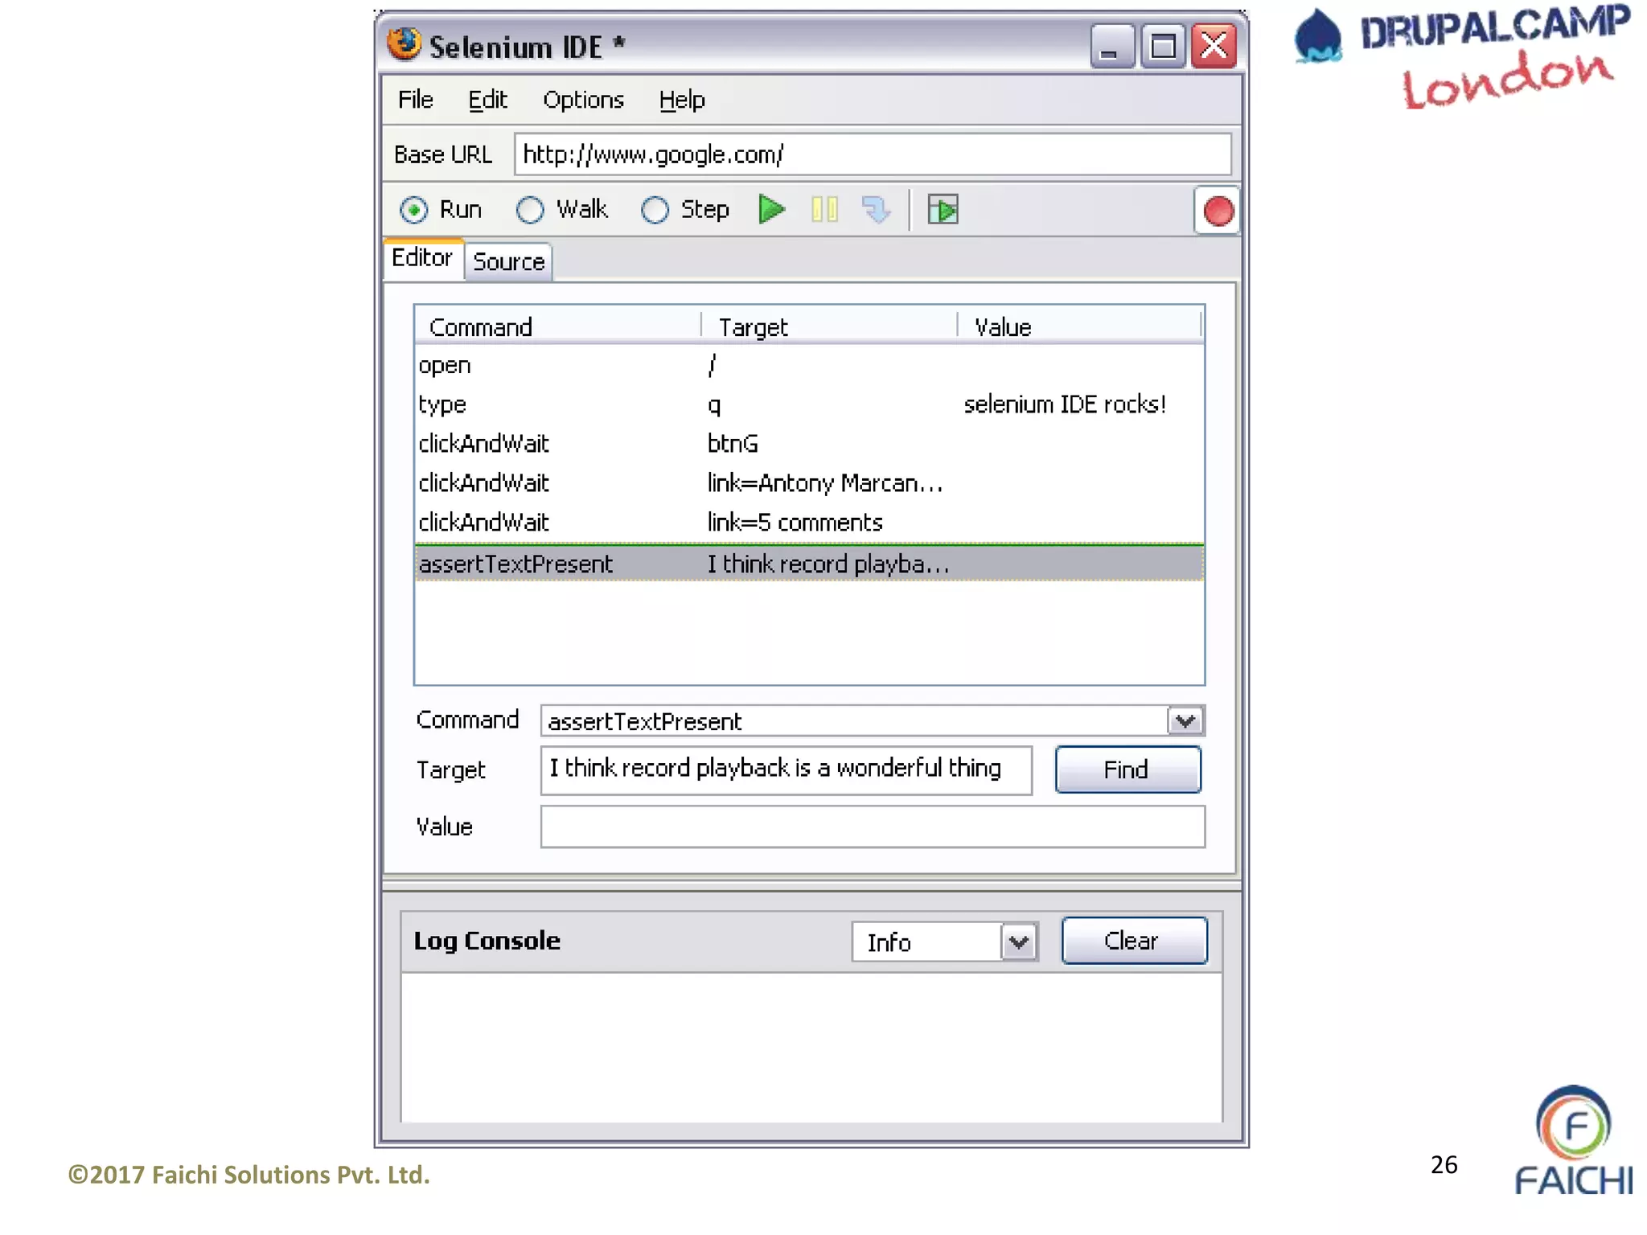The image size is (1647, 1235).
Task: Click the maximize window button
Action: tap(1163, 47)
